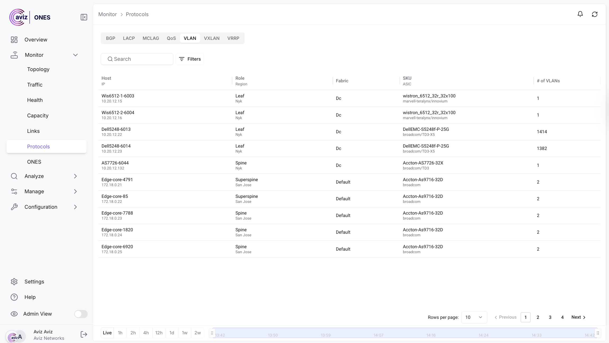Click the Overview dashboard icon
The image size is (609, 343).
coord(14,40)
